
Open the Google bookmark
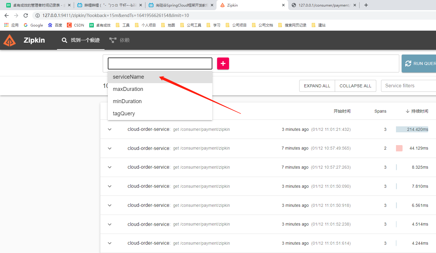tap(33, 25)
